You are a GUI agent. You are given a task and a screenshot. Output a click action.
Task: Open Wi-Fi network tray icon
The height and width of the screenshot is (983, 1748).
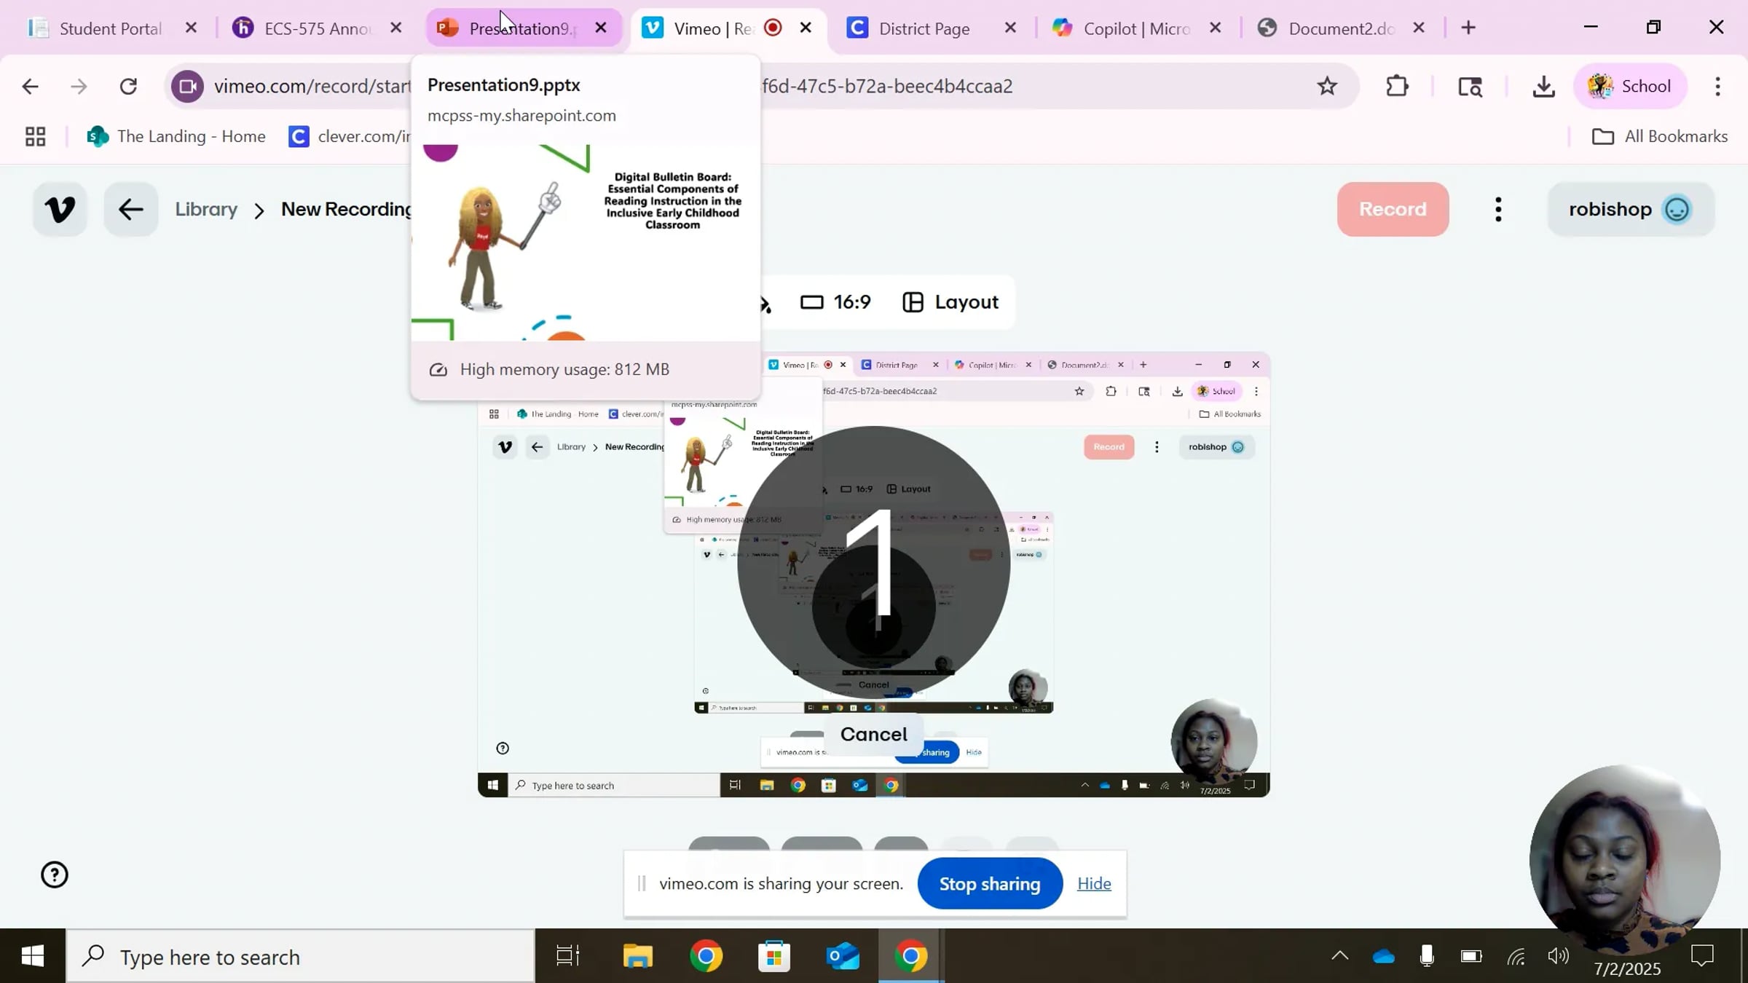point(1516,956)
